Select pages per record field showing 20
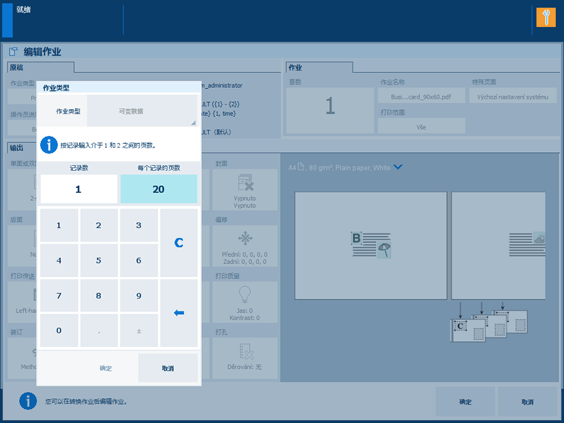The image size is (564, 423). 158,189
